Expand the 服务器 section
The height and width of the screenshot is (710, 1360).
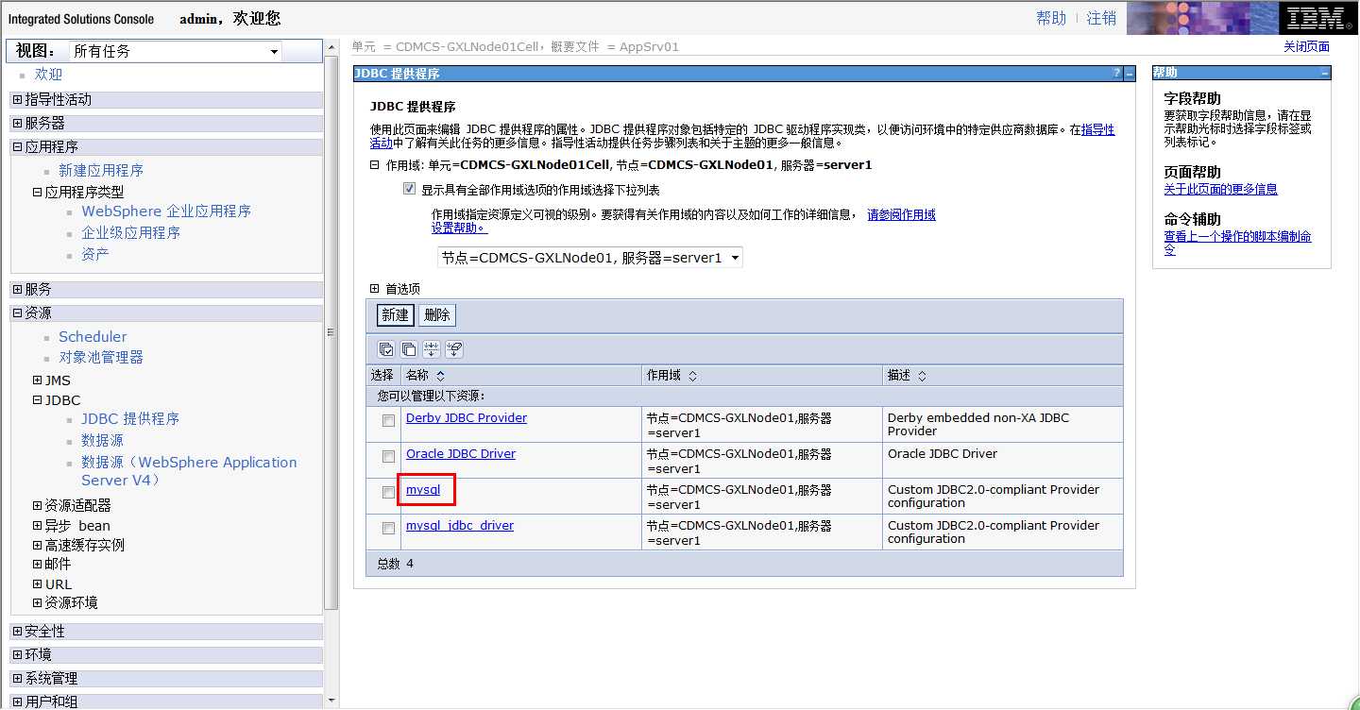click(x=18, y=123)
